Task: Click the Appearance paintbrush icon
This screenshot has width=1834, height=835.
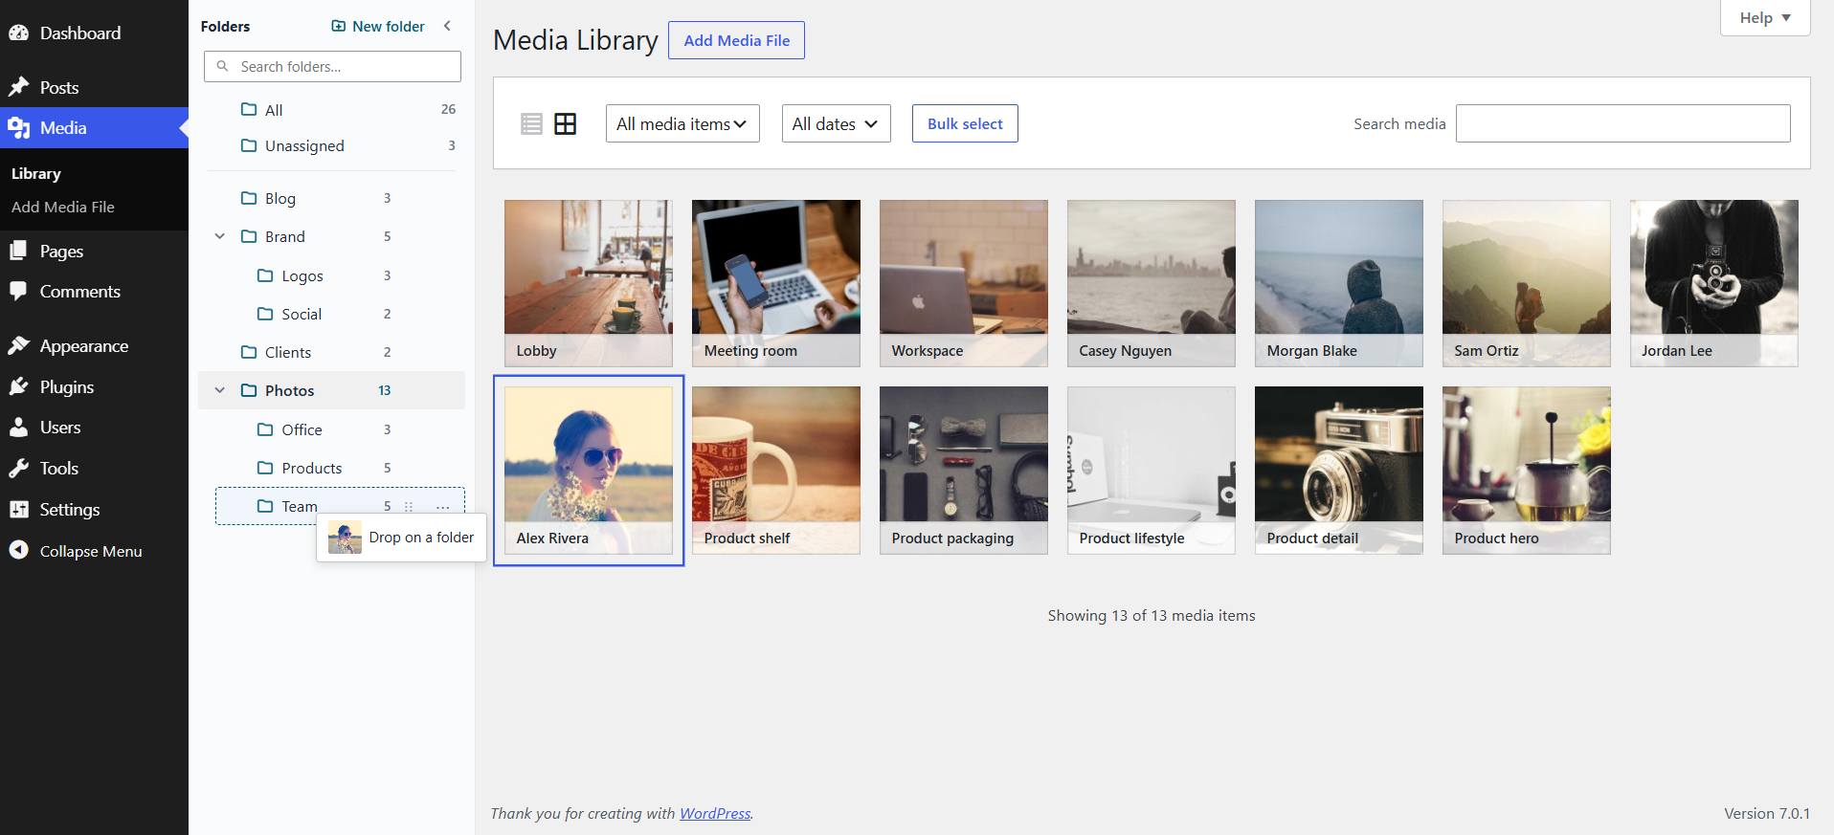Action: click(19, 345)
